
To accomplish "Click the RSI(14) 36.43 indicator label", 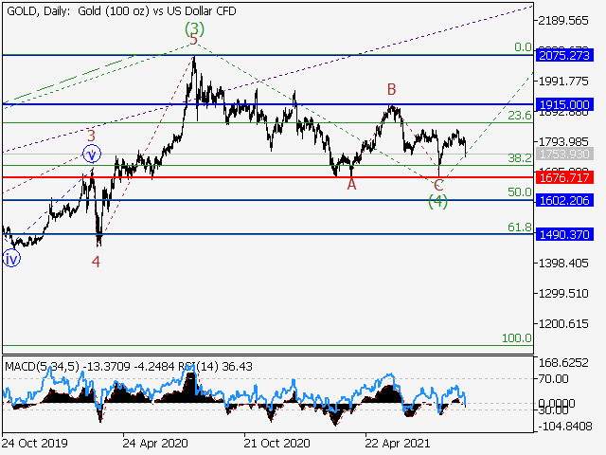I will tap(215, 367).
